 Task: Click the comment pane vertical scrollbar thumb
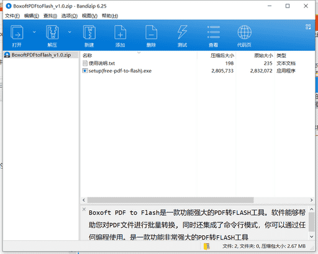pyautogui.click(x=311, y=222)
